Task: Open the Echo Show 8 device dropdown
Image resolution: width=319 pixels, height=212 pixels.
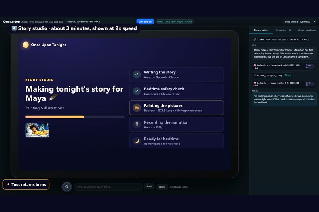Action: (x=300, y=21)
